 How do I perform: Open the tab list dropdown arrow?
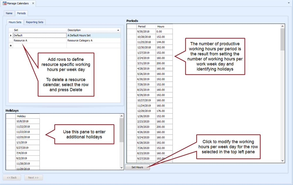coord(289,2)
